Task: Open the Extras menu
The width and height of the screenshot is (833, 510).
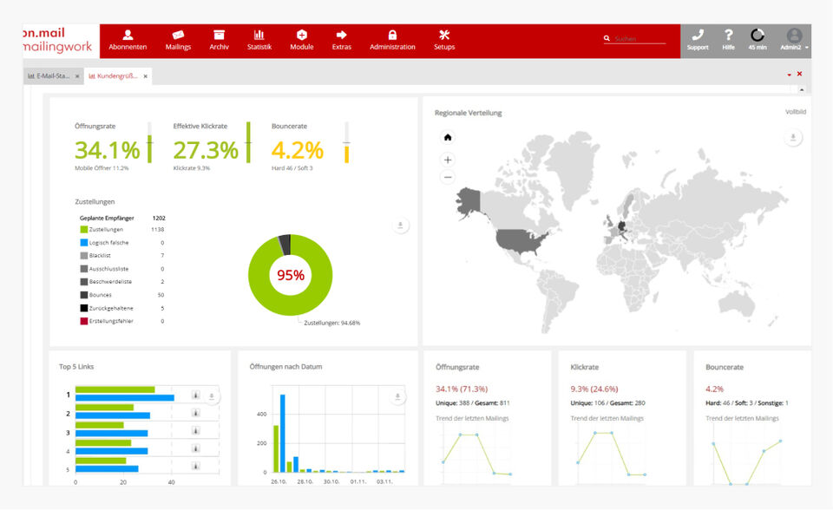Action: 341,40
